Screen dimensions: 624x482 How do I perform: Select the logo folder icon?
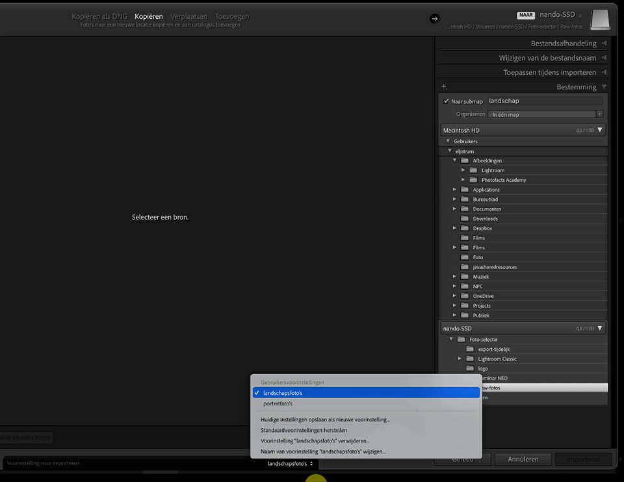tap(470, 369)
